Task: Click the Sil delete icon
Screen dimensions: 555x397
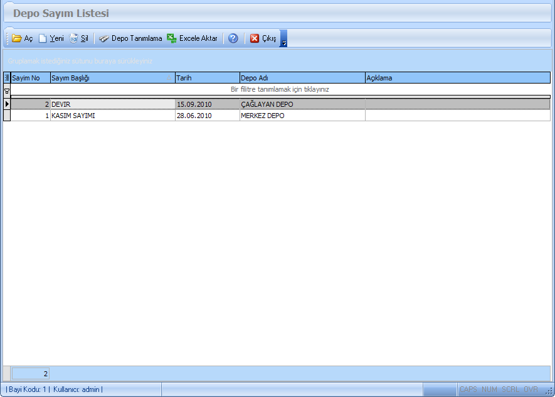Action: coord(74,38)
